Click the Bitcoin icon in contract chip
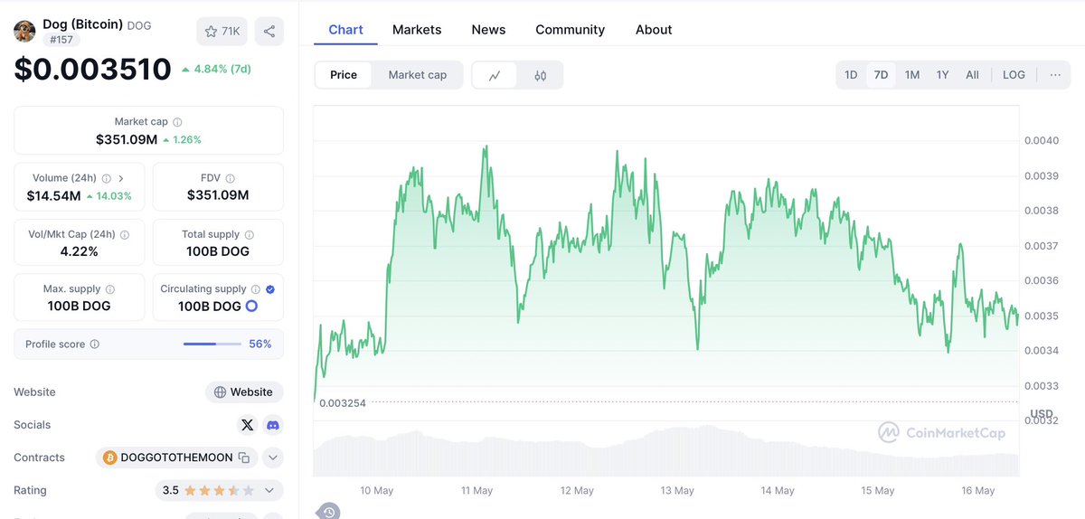Viewport: 1085px width, 519px height. click(110, 458)
